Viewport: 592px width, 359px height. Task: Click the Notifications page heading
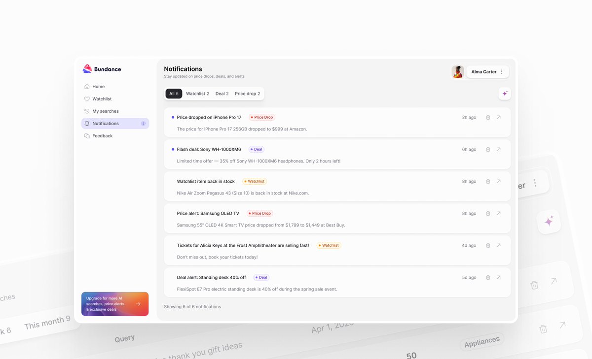click(183, 69)
